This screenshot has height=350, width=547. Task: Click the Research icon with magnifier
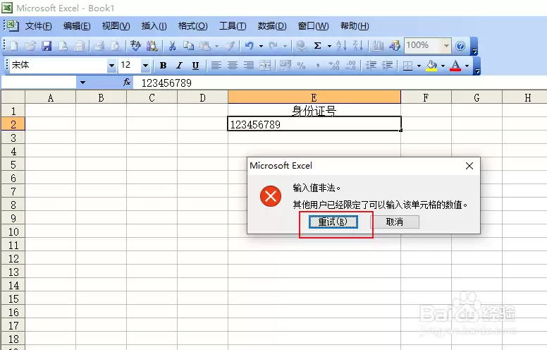click(x=152, y=46)
